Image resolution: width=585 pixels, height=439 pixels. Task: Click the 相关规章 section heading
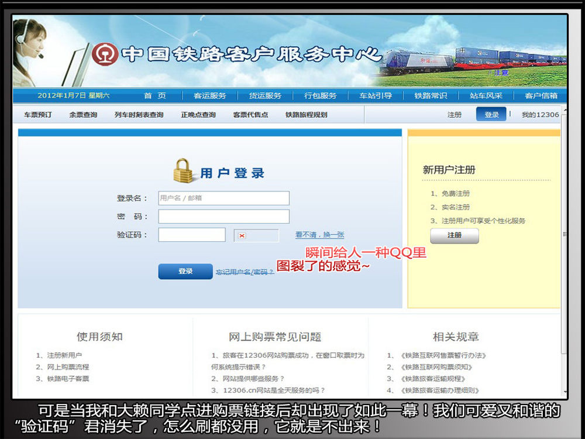point(456,337)
